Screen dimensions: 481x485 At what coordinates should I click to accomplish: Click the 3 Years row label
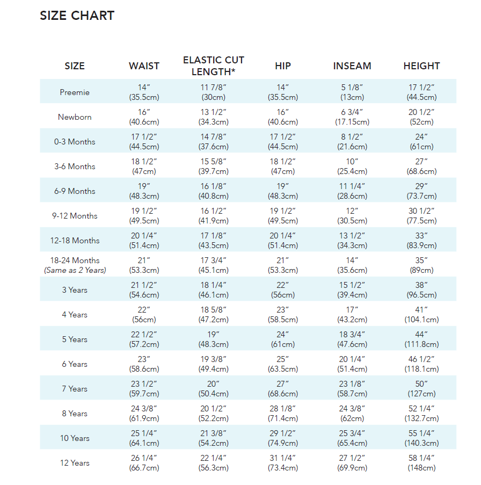(75, 290)
